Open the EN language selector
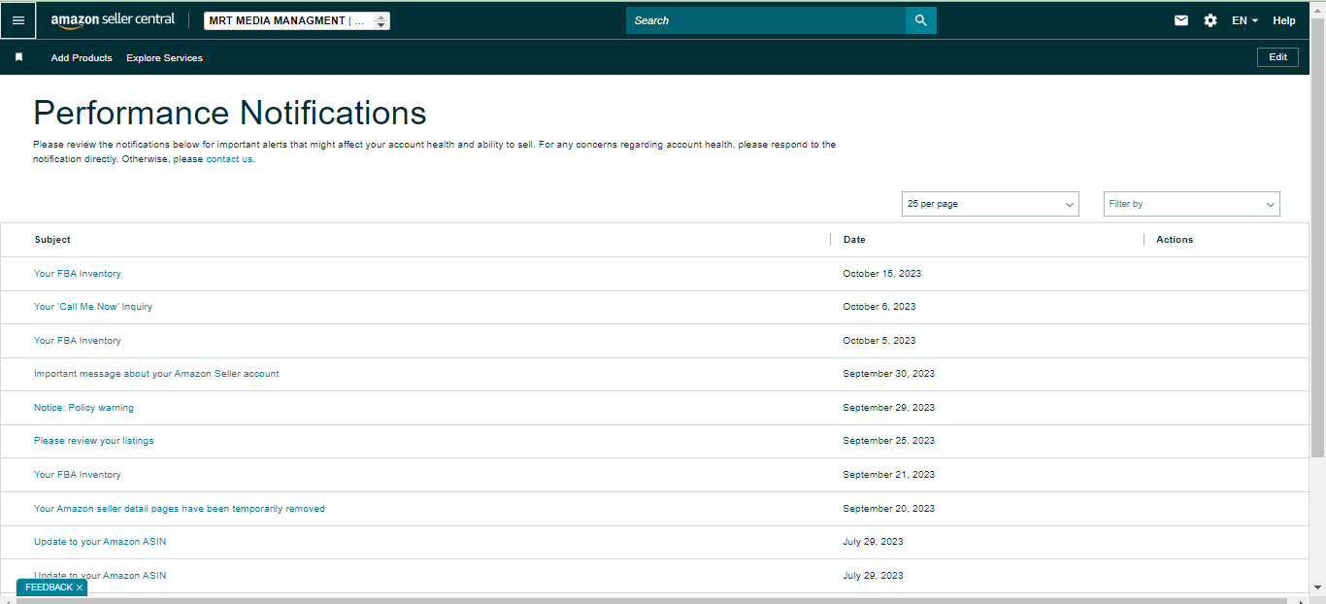Screen dimensions: 1326x604 1244,20
